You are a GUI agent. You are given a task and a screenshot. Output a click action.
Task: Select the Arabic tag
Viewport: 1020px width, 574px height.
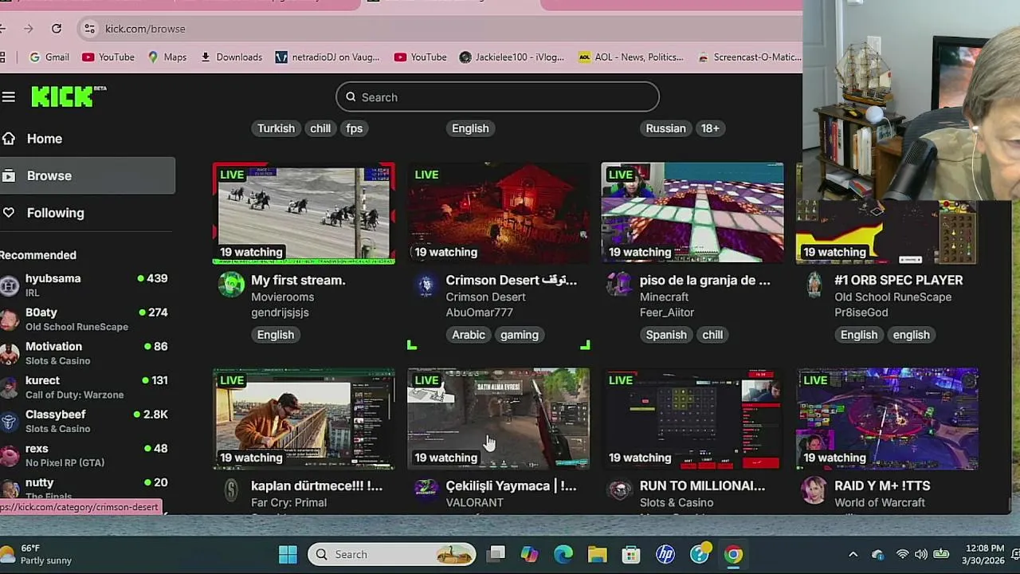click(469, 335)
